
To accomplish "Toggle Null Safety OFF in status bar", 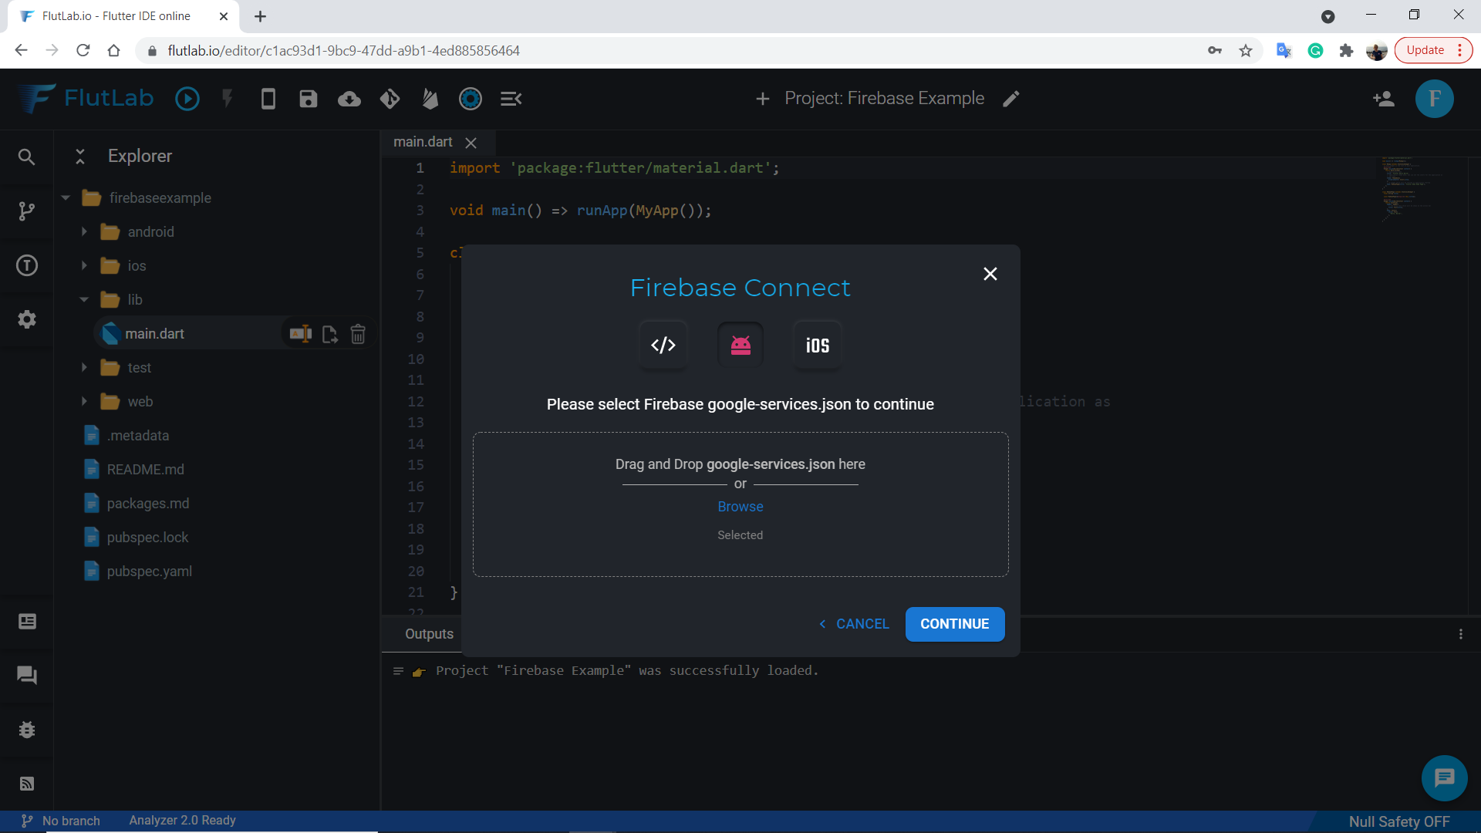I will [1398, 821].
